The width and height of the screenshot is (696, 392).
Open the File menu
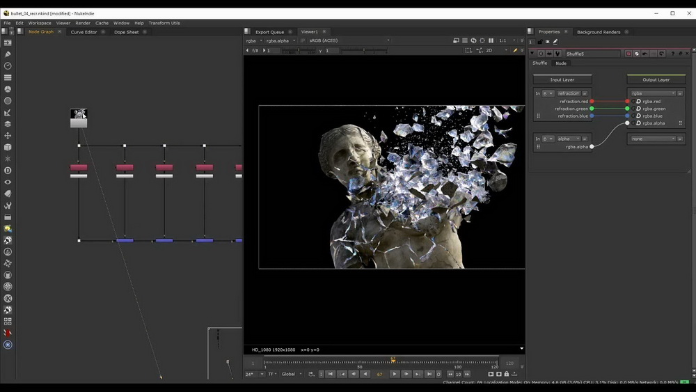tap(7, 23)
